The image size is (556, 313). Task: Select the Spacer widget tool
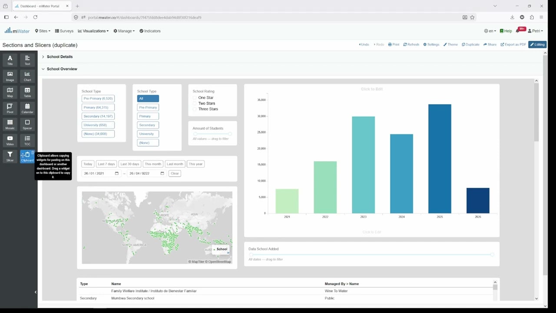pos(27,124)
